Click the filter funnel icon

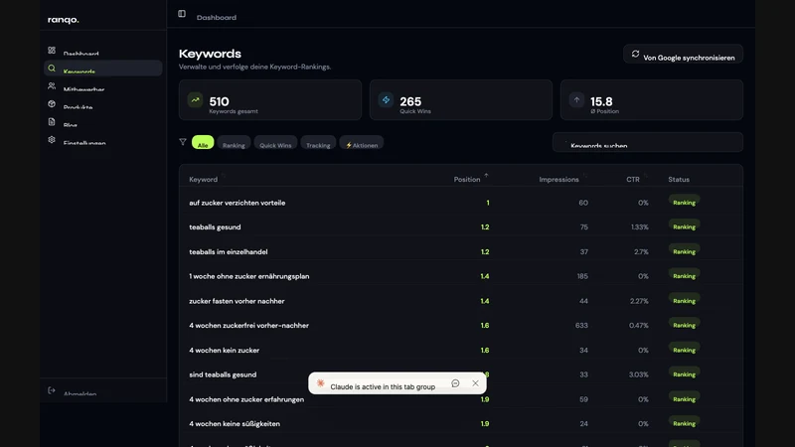pyautogui.click(x=183, y=142)
